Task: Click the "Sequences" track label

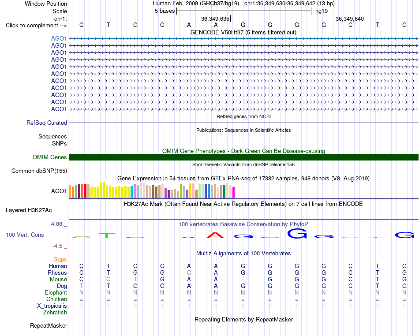Action: click(52, 137)
